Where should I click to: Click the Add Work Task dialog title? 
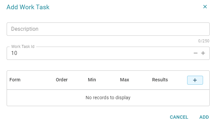(28, 7)
